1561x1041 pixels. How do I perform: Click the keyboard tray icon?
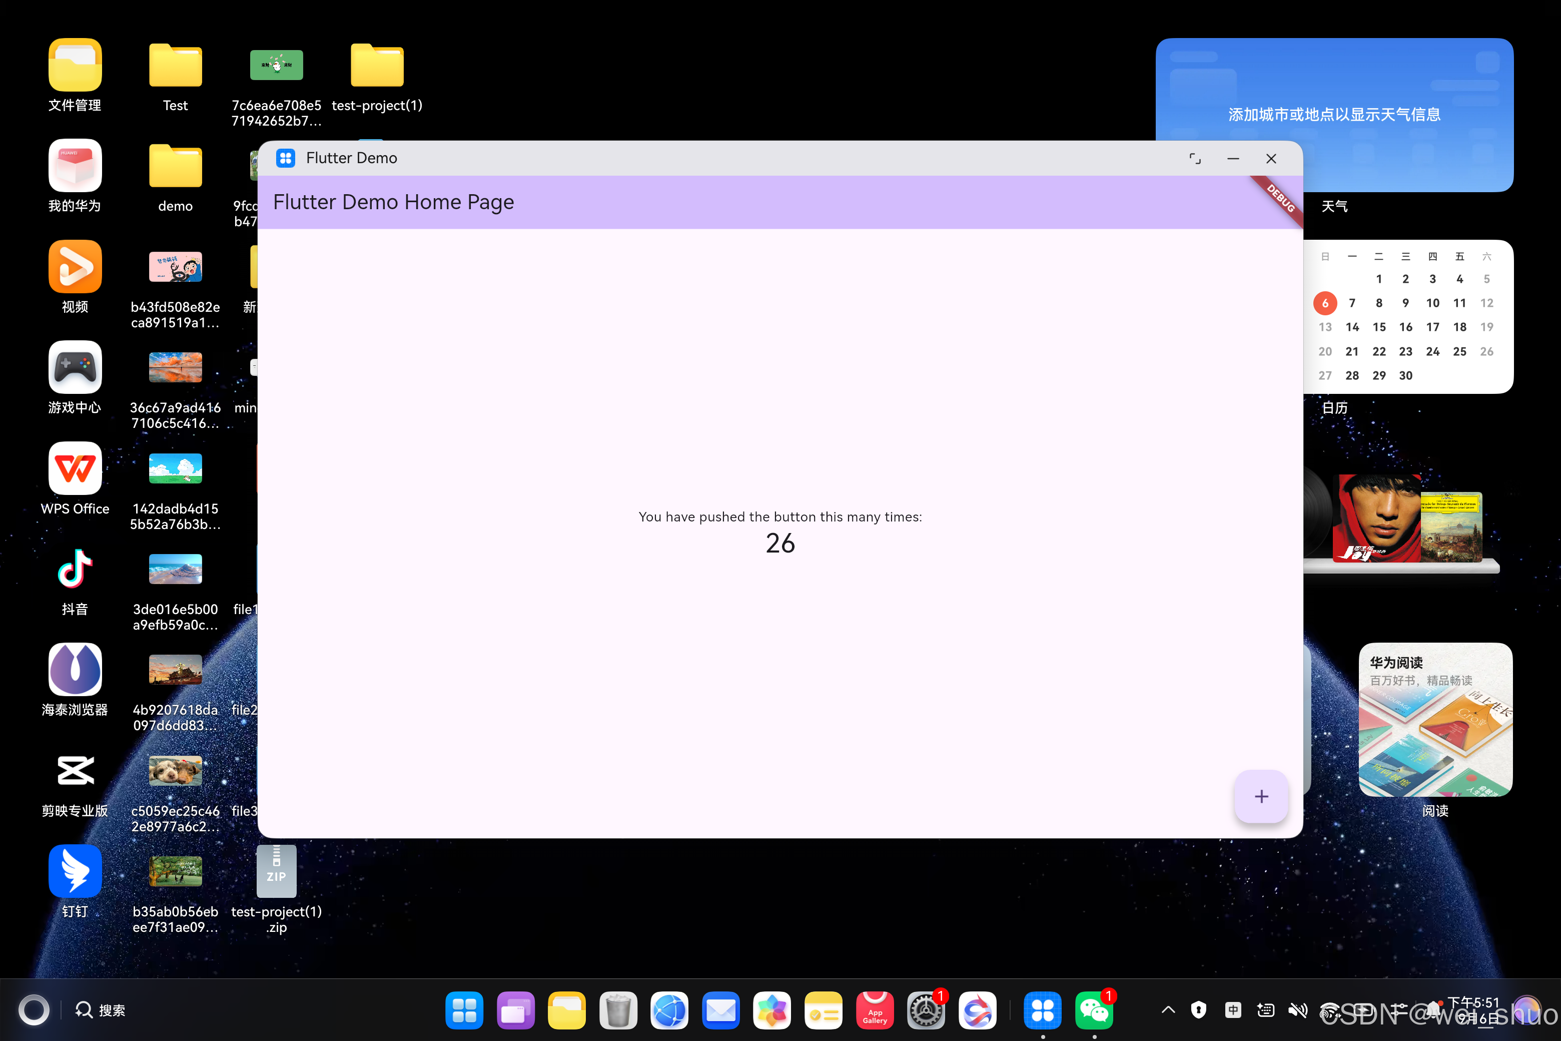coord(1266,1010)
